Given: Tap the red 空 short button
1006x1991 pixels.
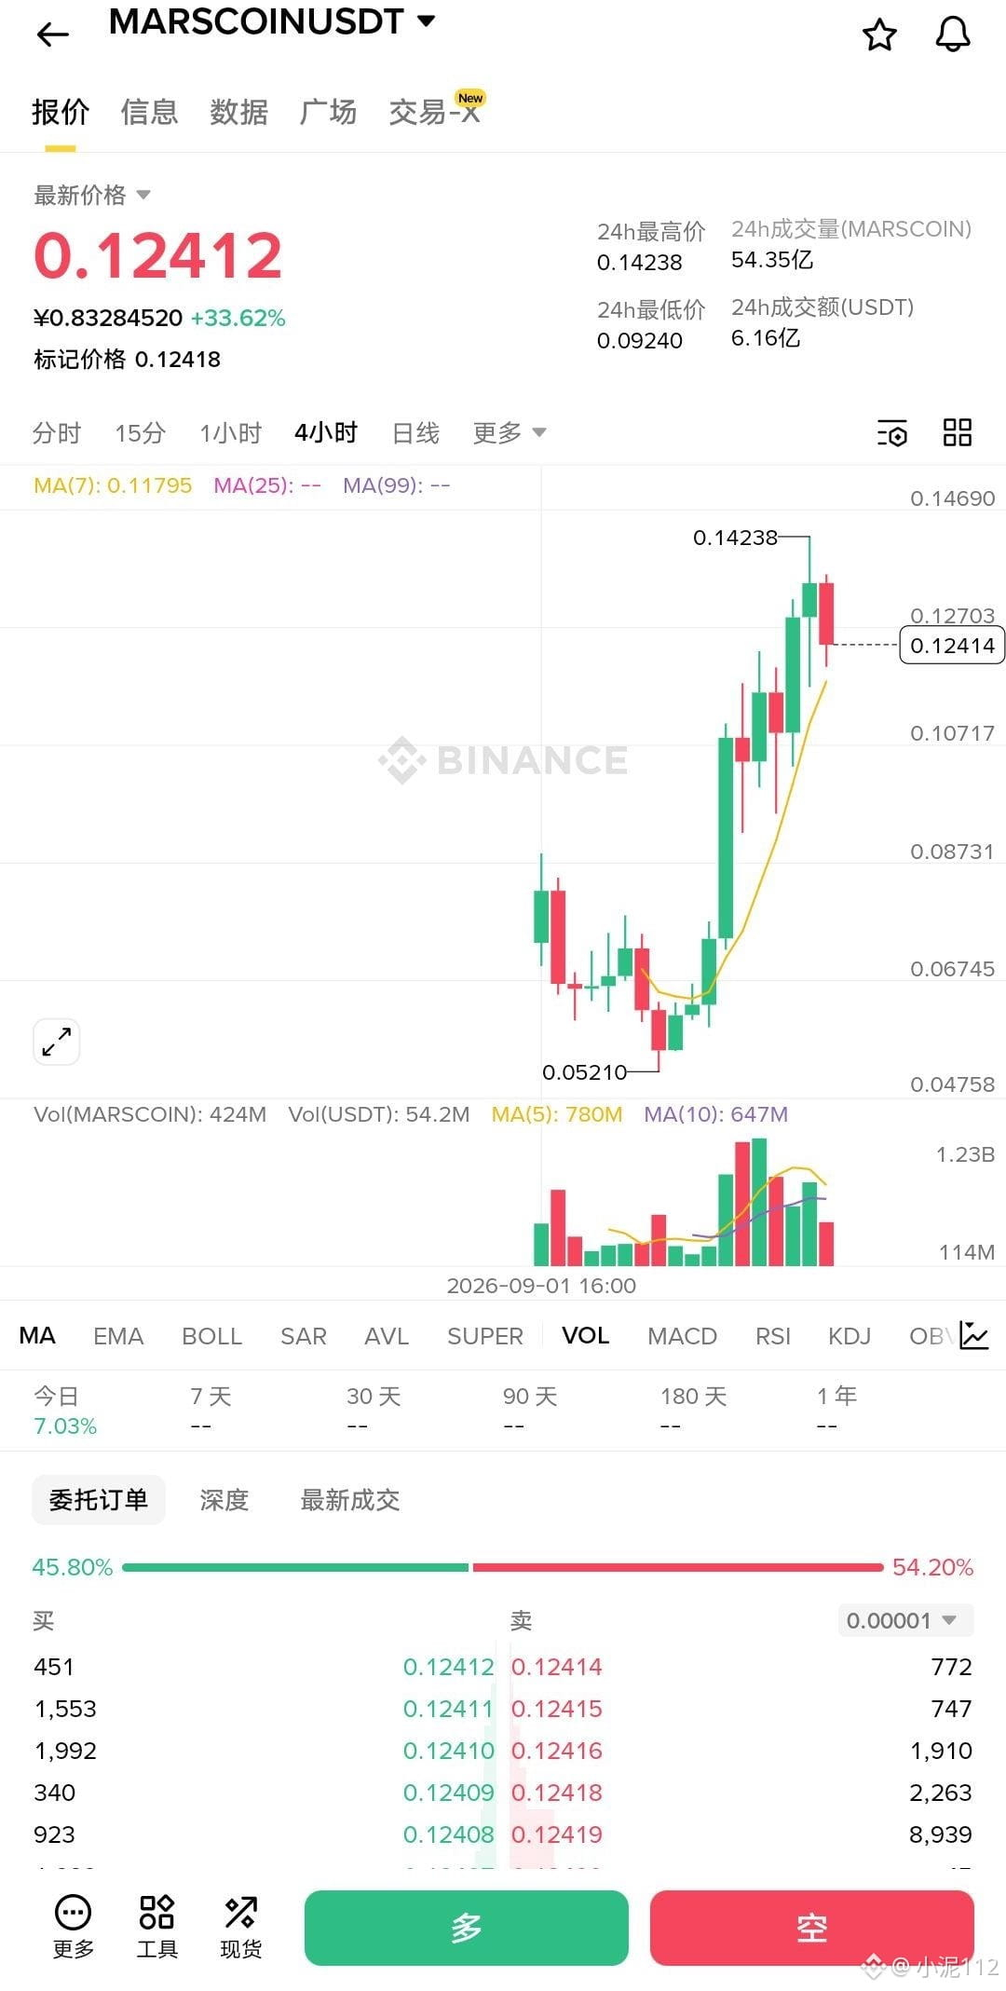Looking at the screenshot, I should click(x=812, y=1928).
